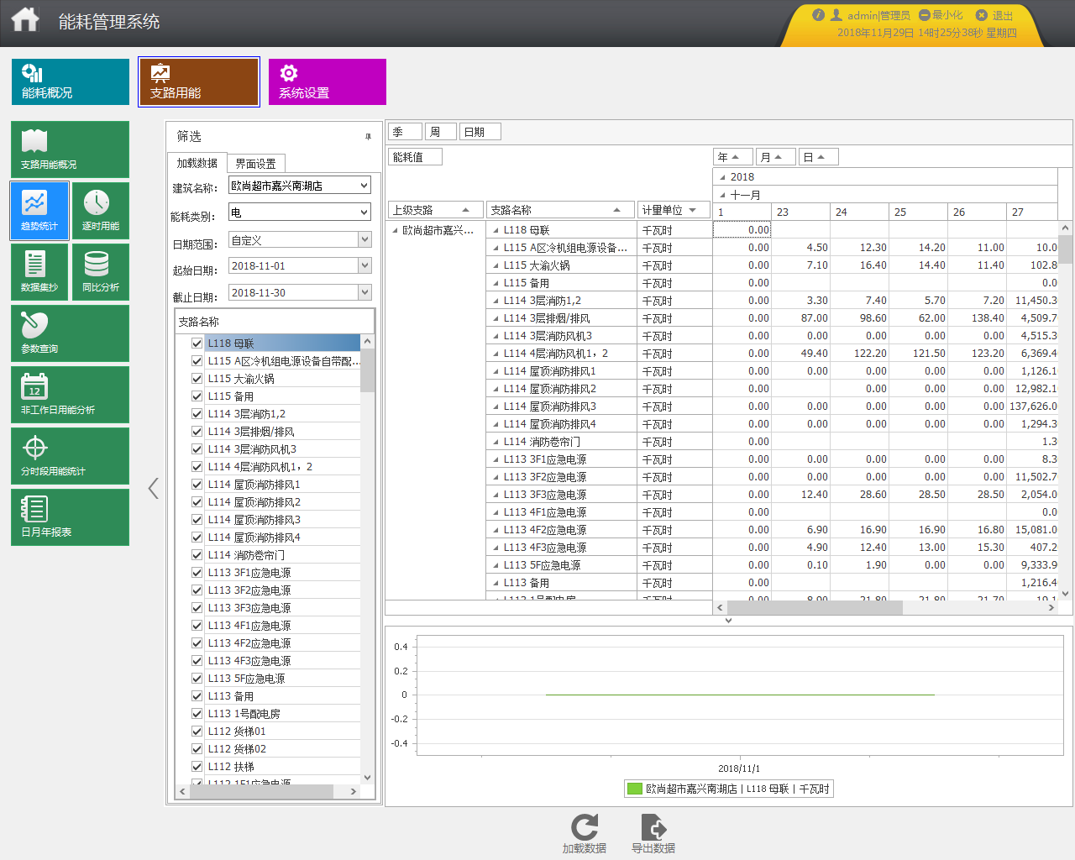Open 非工作日用能分析 calendar icon
Screen dimensions: 1075x860
(x=34, y=387)
